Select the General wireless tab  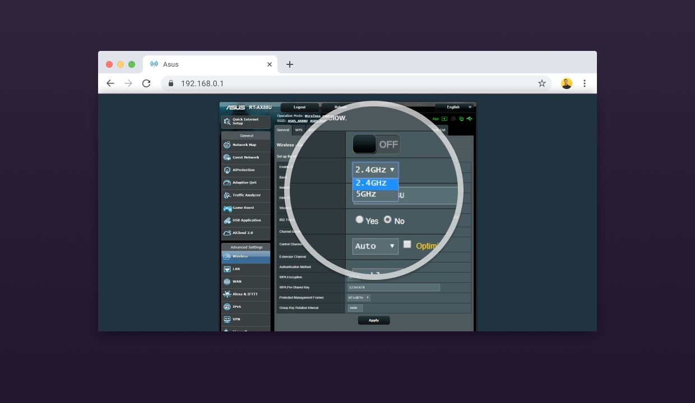tap(283, 130)
